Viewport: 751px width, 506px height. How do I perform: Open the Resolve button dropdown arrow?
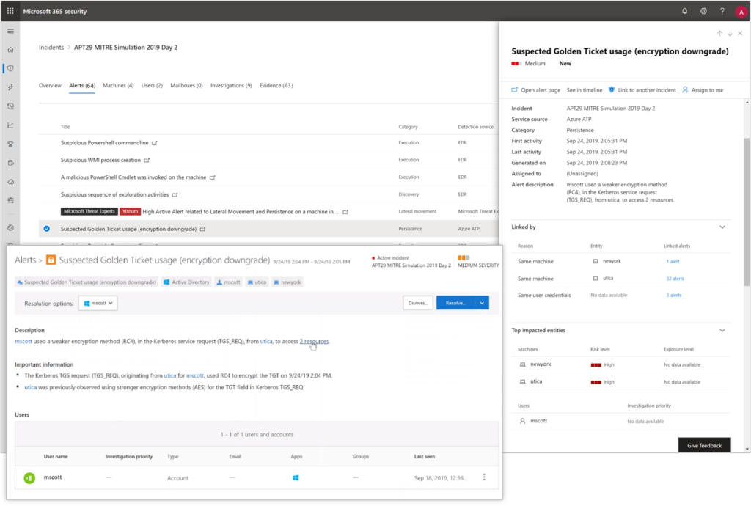tap(482, 303)
